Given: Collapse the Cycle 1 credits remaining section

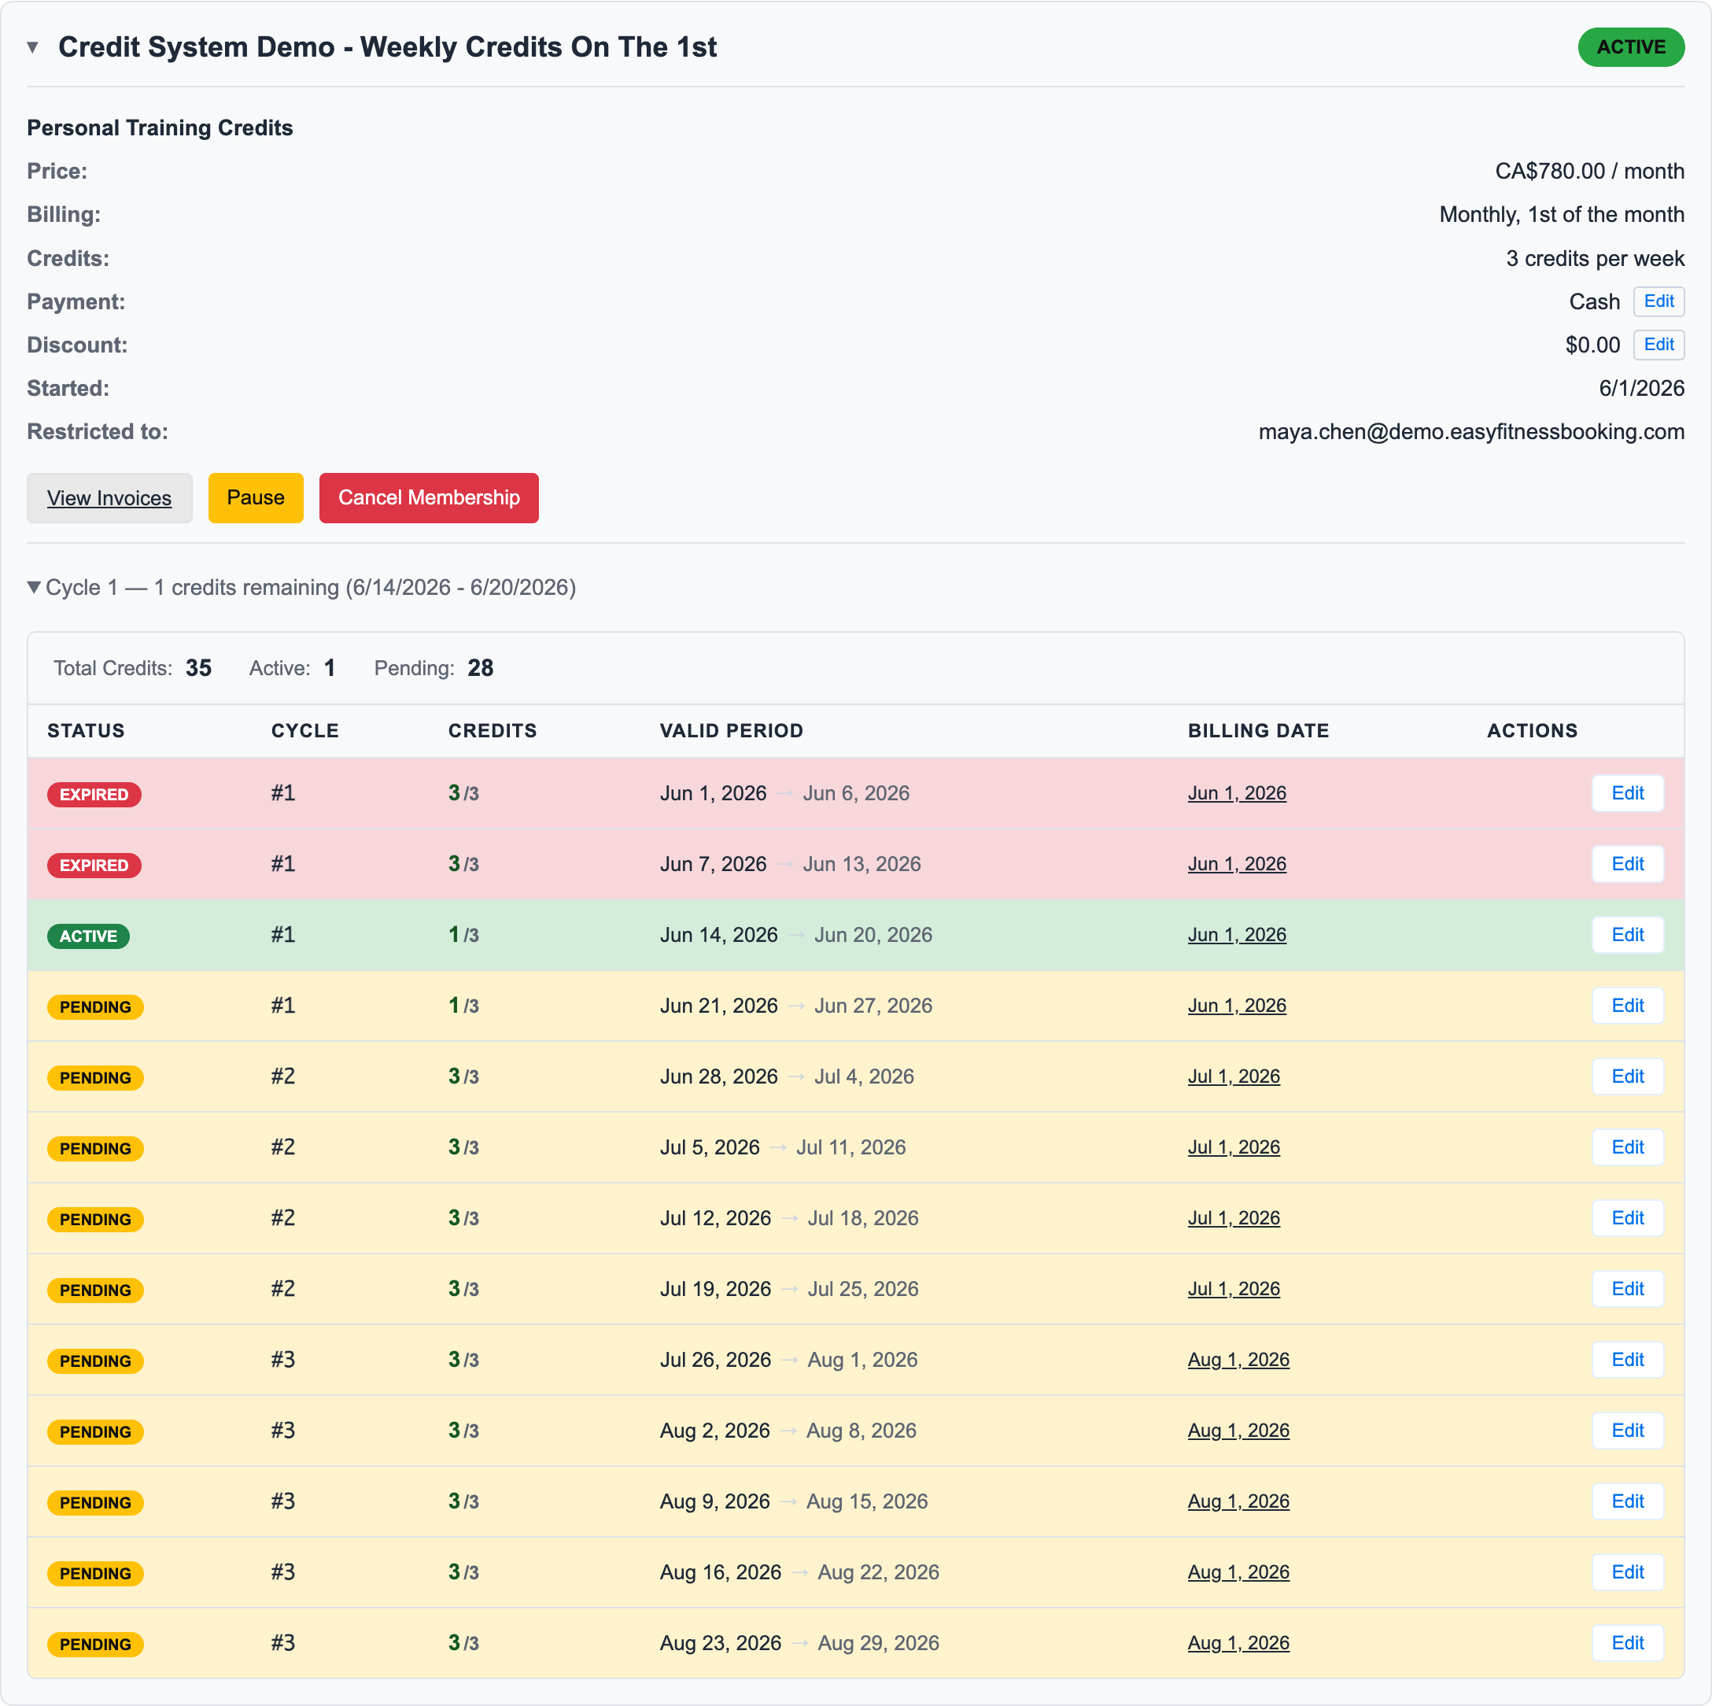Looking at the screenshot, I should [34, 588].
